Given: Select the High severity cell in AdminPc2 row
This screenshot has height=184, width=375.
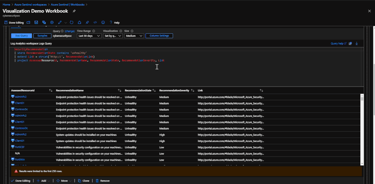Looking at the screenshot, I should click(x=162, y=135).
